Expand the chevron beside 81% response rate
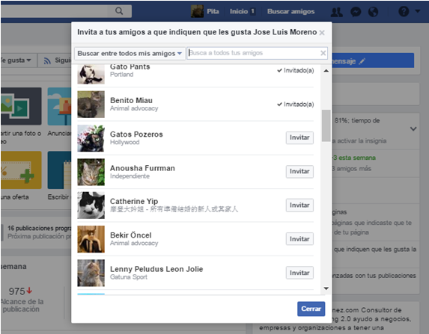429x334 pixels. click(413, 129)
